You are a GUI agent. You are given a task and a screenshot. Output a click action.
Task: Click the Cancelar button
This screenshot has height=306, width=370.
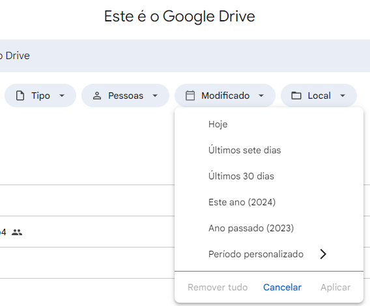282,287
